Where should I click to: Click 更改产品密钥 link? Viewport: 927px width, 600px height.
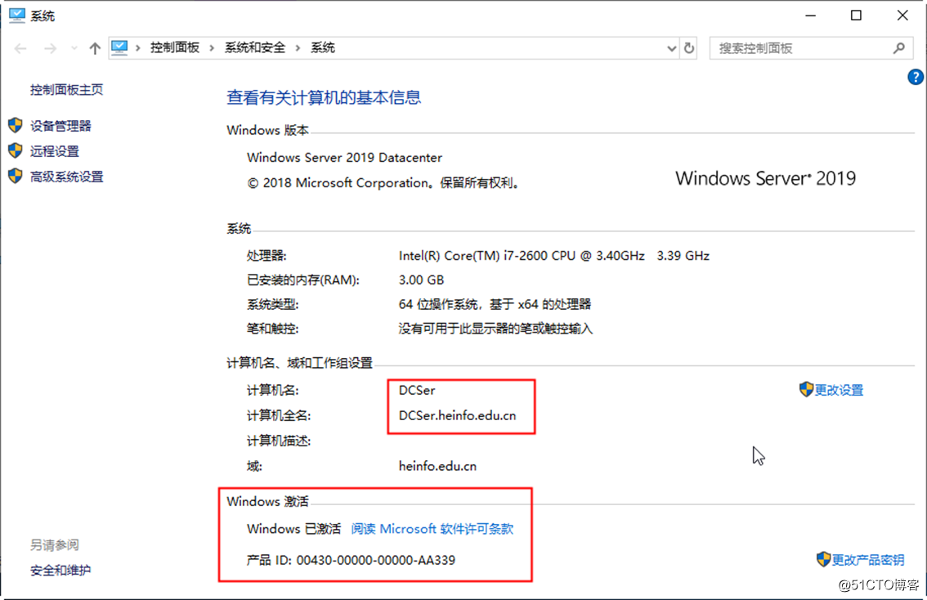(x=868, y=560)
